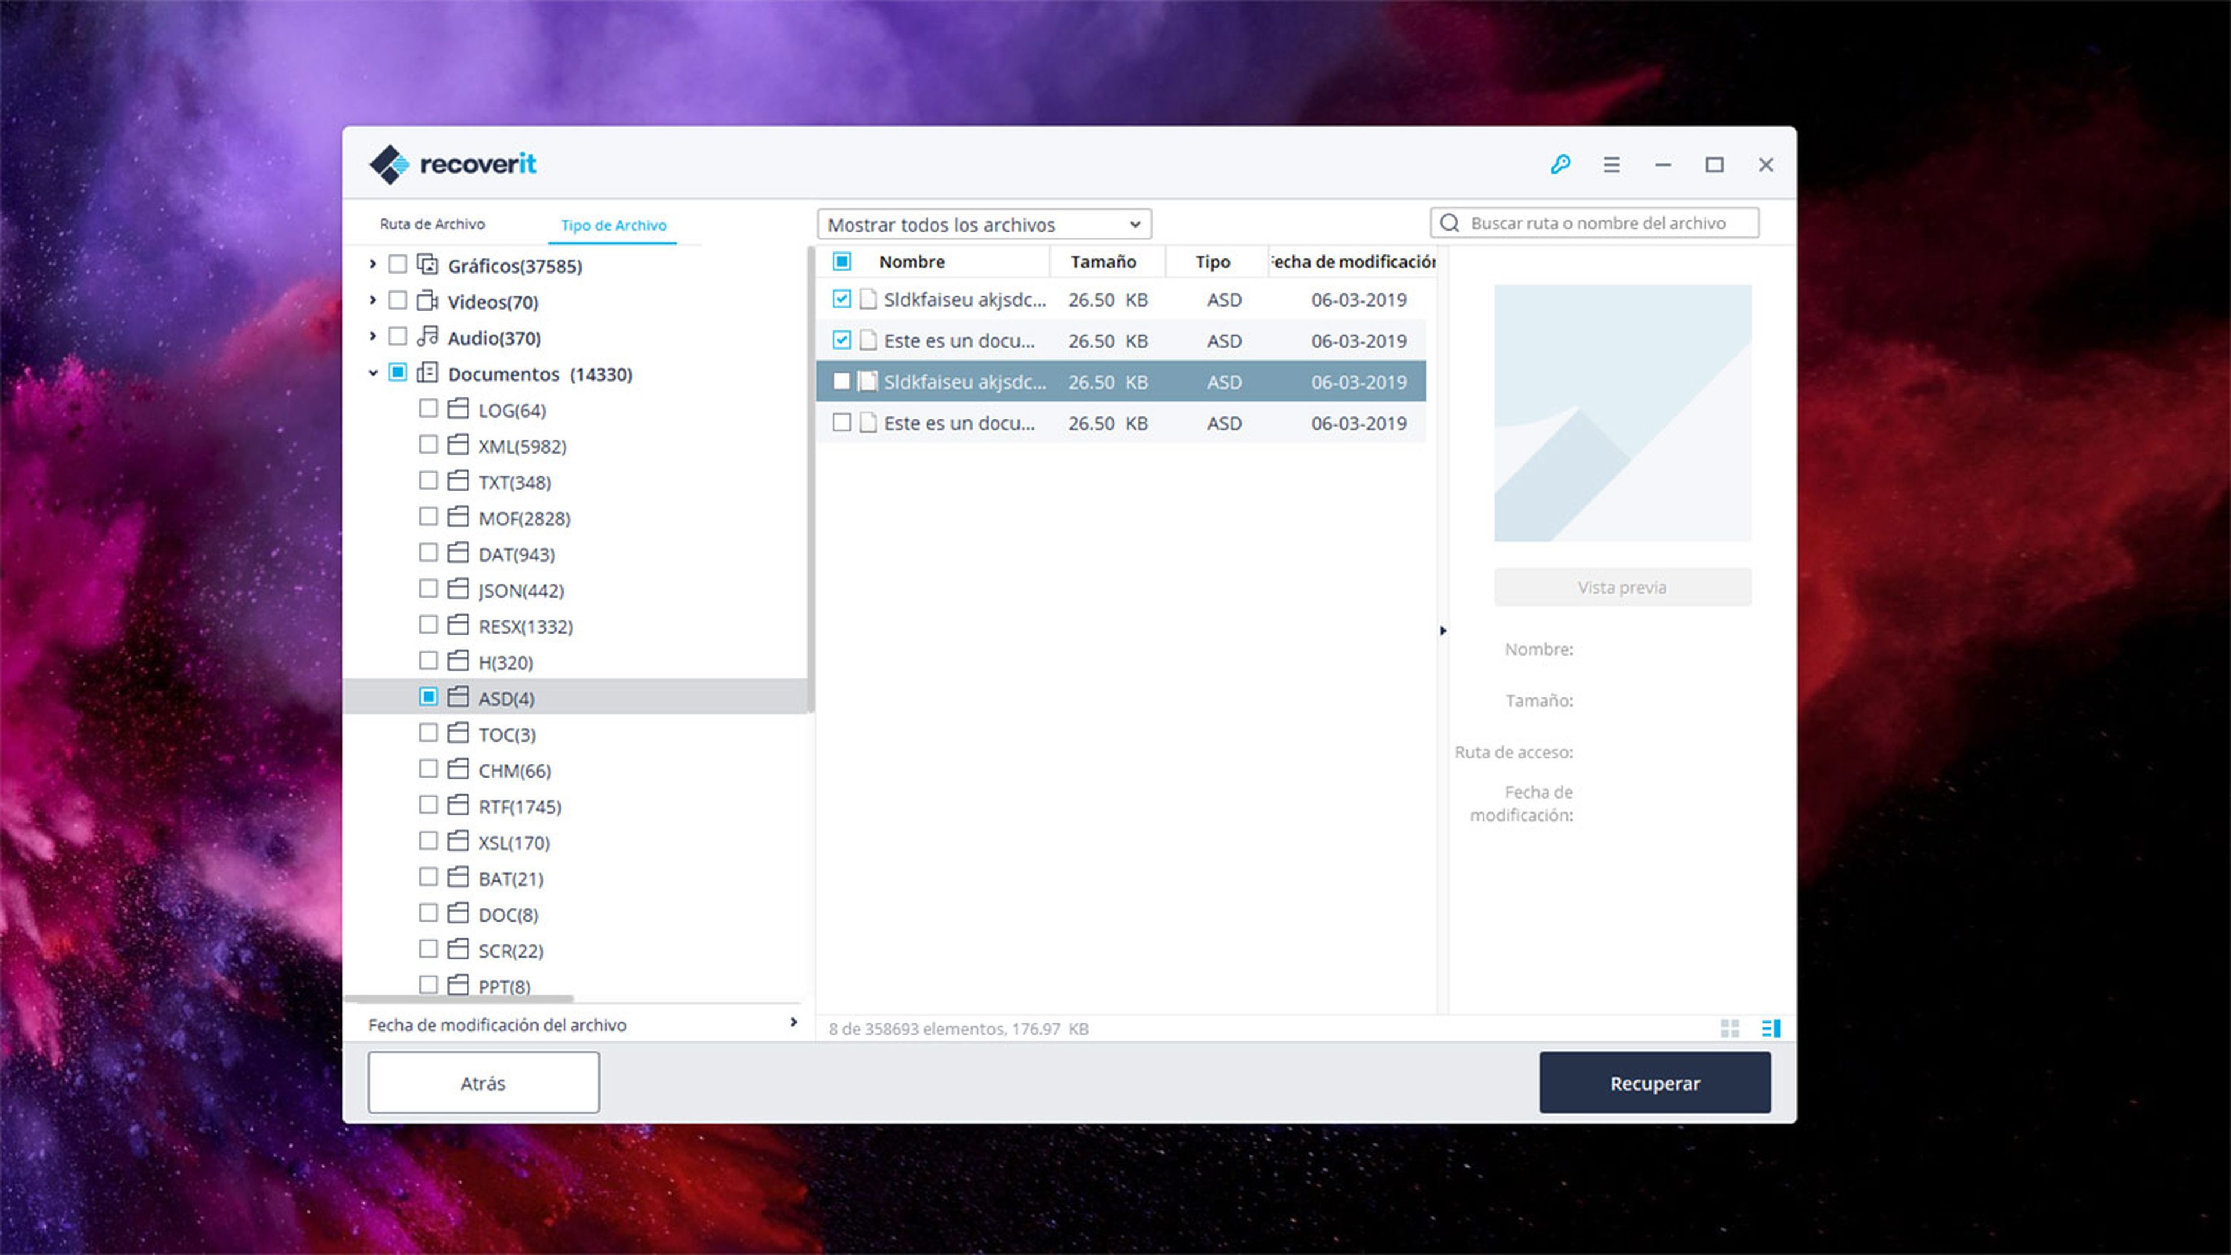
Task: Collapse the preview panel arrow
Action: pos(1443,631)
